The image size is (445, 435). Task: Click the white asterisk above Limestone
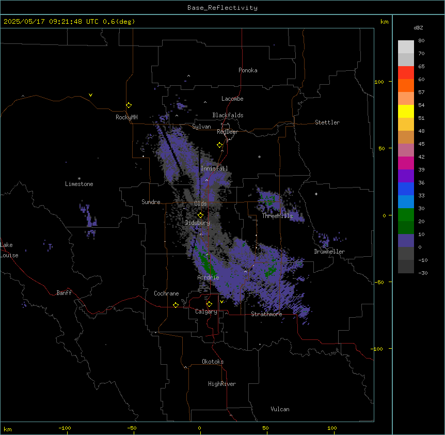(x=79, y=179)
